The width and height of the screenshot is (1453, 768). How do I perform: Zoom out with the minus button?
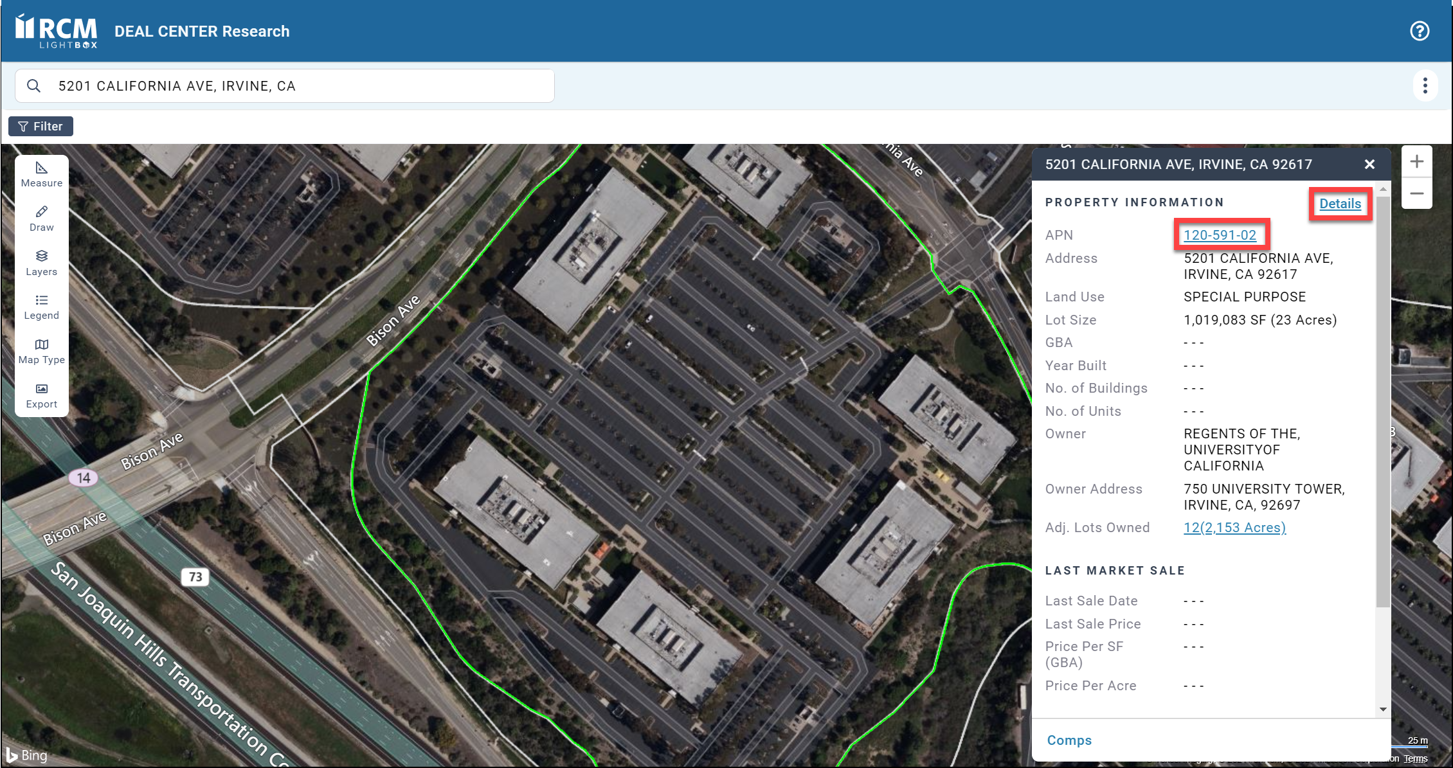pyautogui.click(x=1416, y=193)
